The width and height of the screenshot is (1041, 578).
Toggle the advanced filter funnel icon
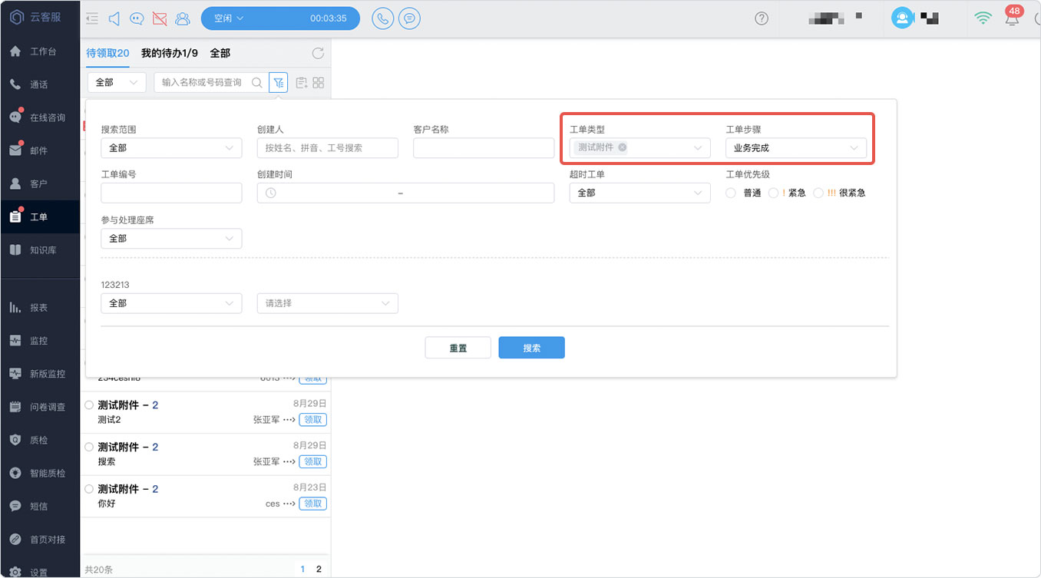[278, 82]
